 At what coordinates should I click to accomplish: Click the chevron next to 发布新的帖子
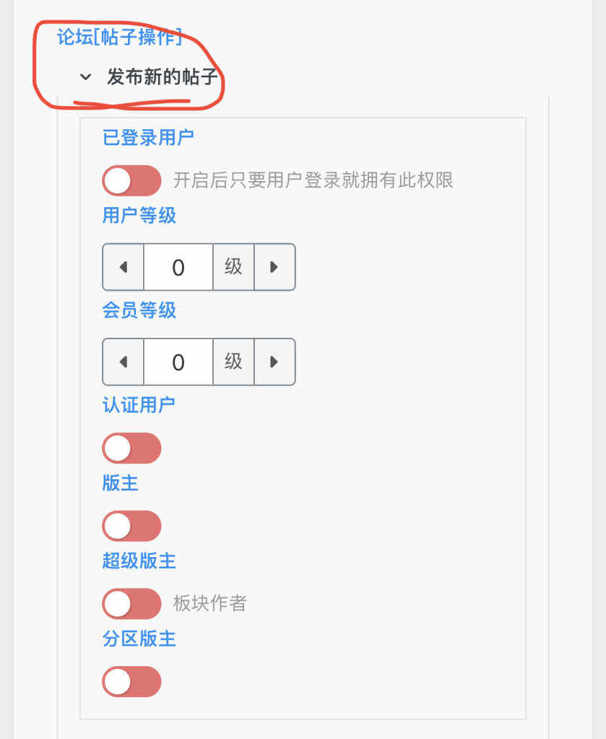coord(85,76)
